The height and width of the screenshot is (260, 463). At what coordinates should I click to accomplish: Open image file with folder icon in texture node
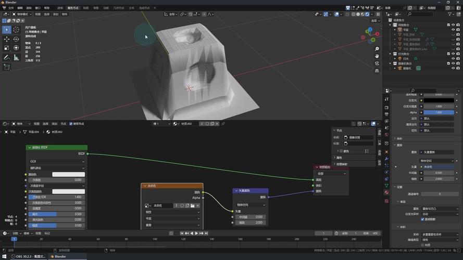coord(193,205)
